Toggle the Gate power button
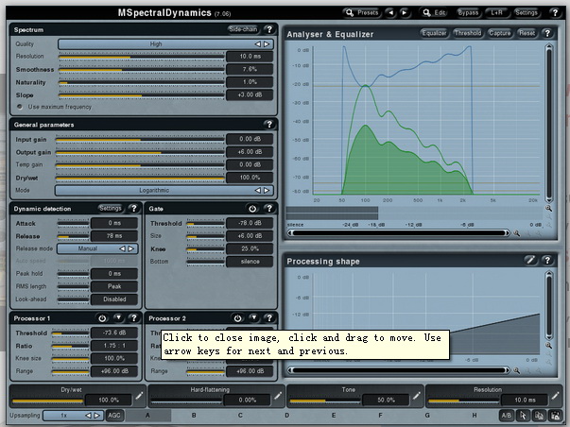570x427 pixels. pos(252,209)
